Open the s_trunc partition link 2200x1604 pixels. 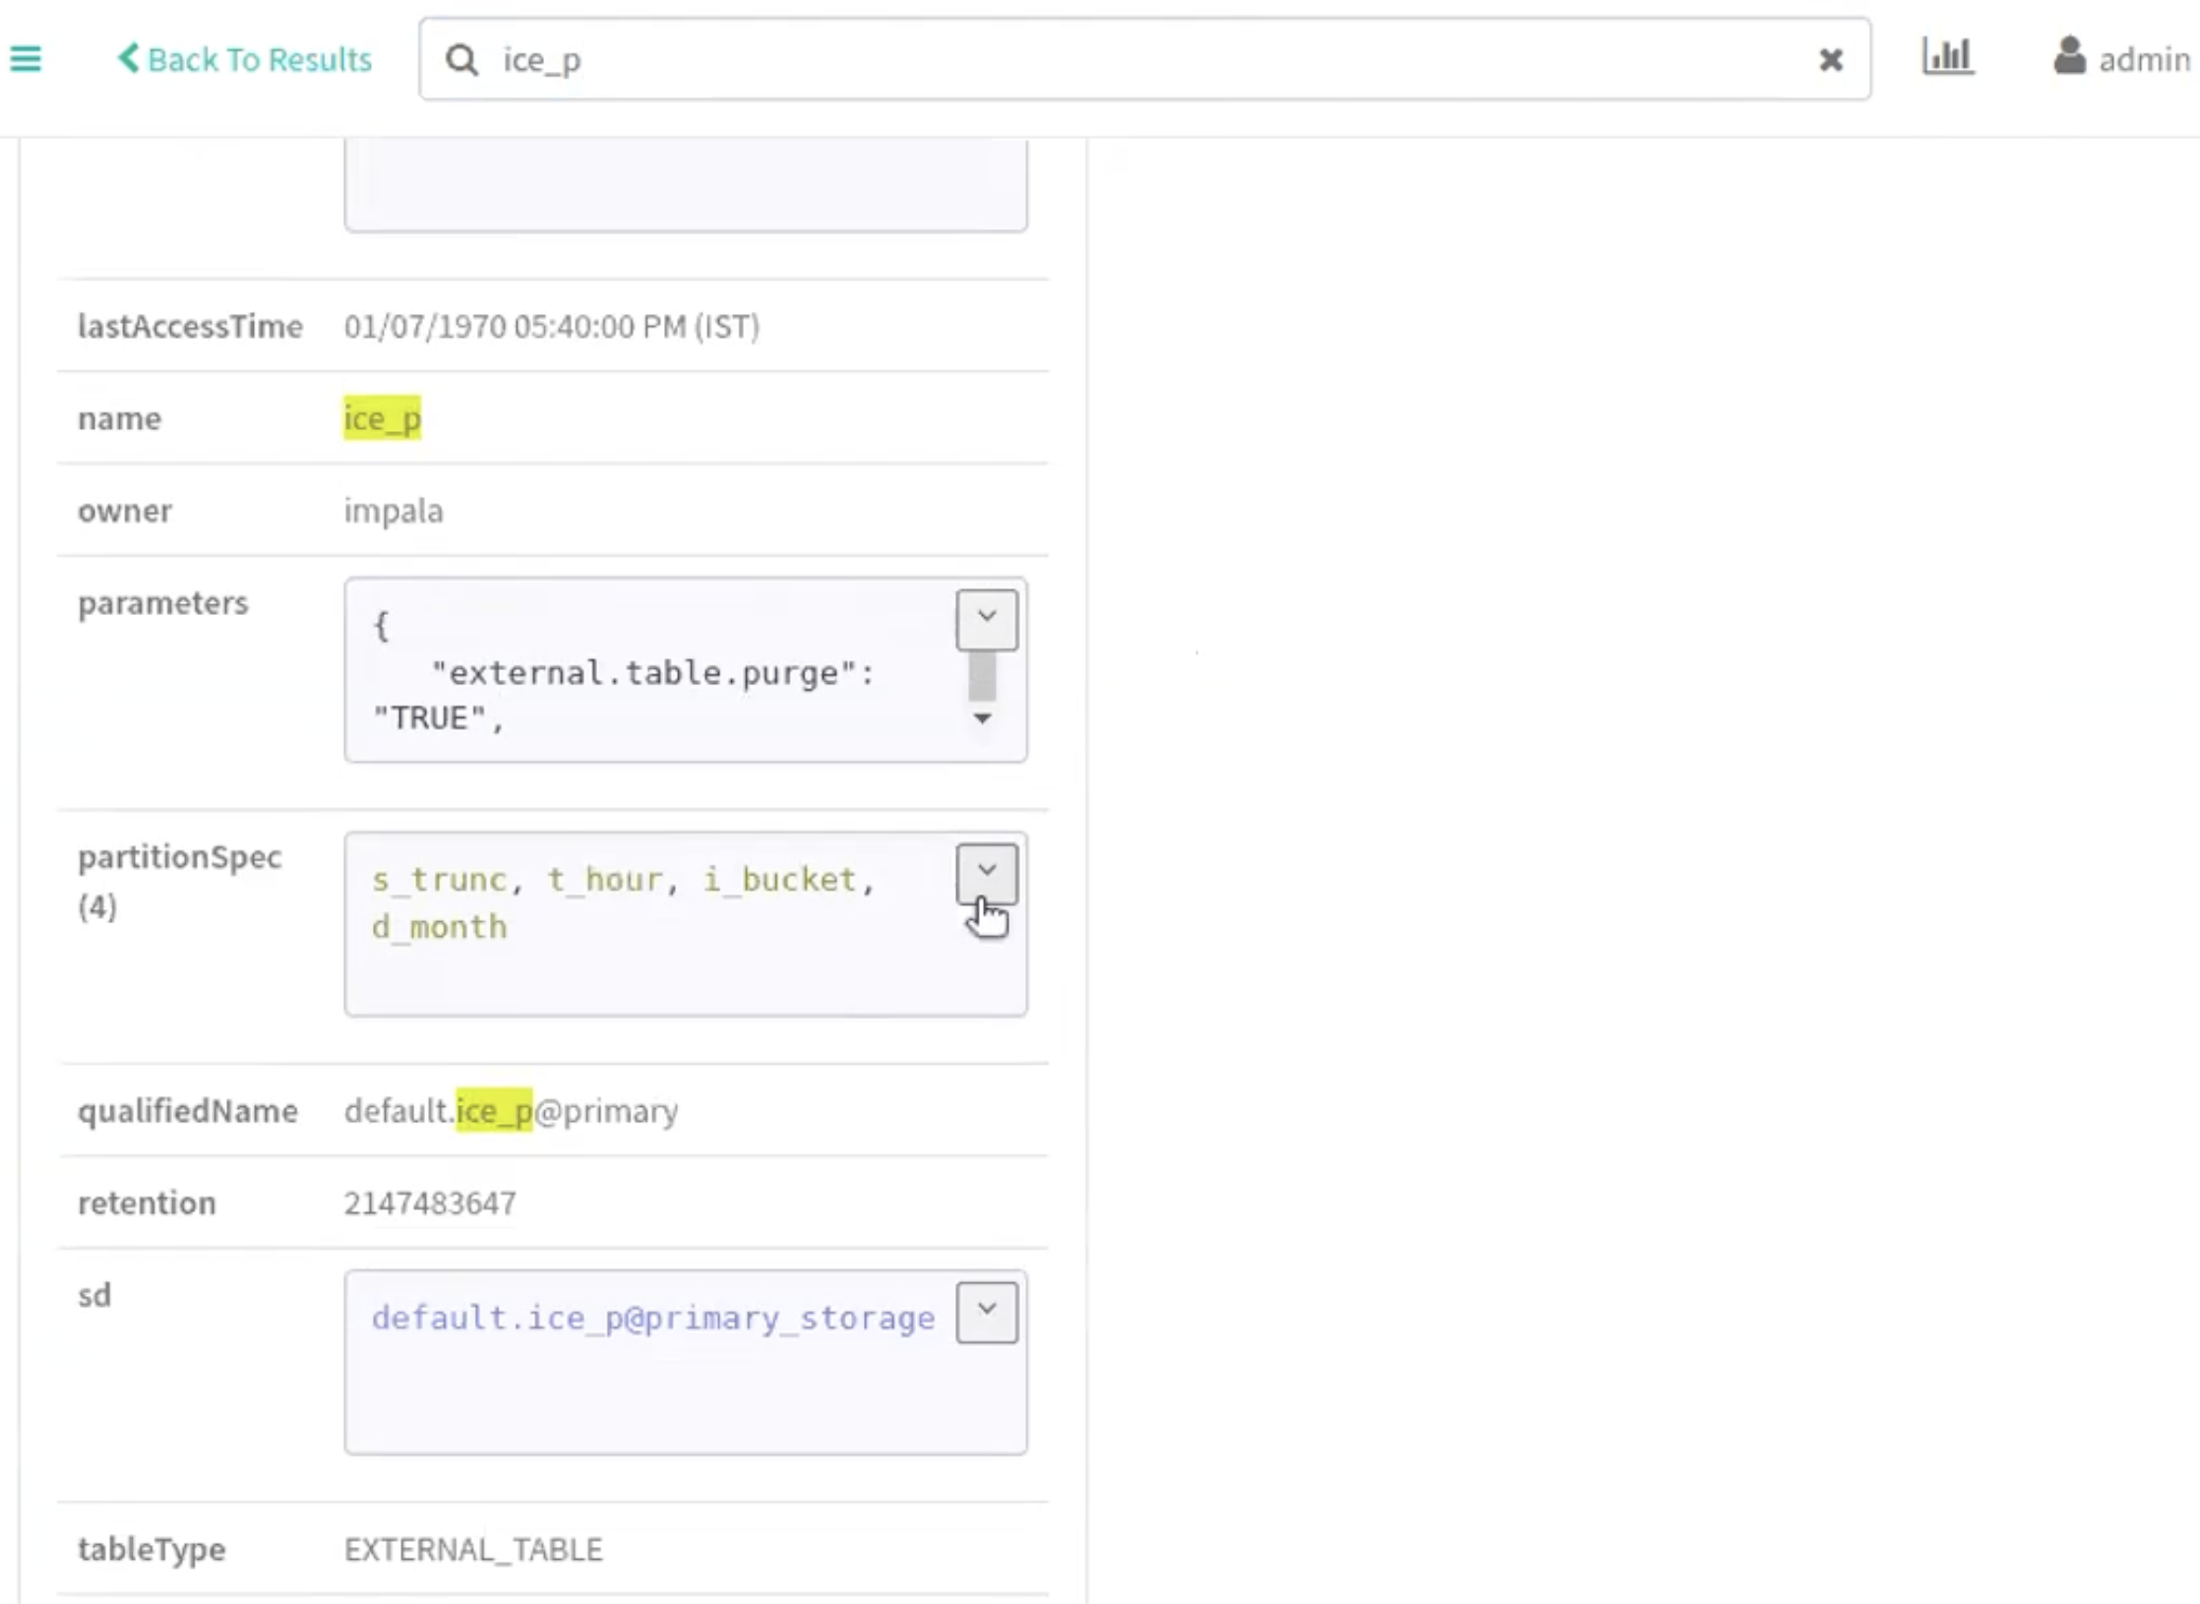(x=439, y=879)
